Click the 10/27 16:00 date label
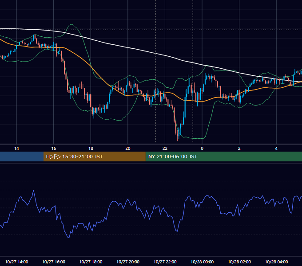 [x=54, y=262]
